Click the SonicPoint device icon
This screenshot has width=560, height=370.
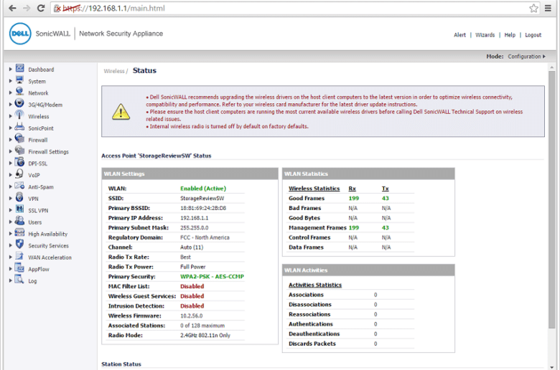pos(19,127)
